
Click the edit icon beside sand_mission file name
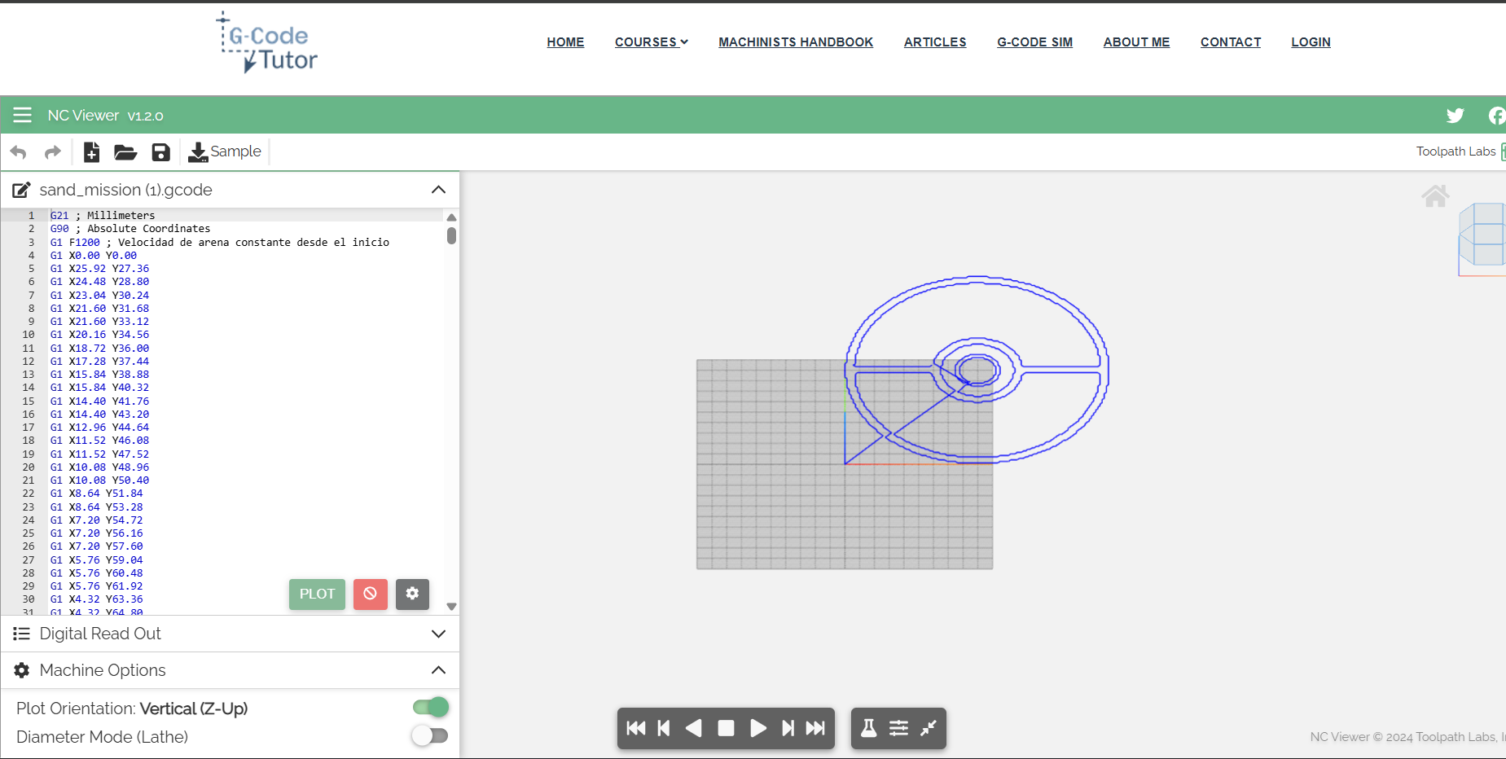(x=22, y=191)
